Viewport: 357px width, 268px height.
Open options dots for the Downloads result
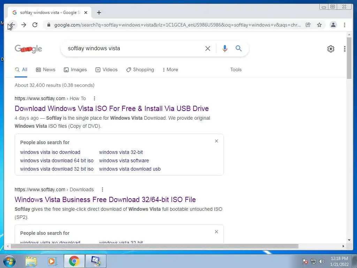click(102, 189)
